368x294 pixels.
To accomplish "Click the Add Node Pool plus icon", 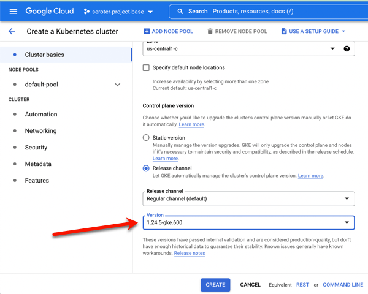I will pos(147,31).
